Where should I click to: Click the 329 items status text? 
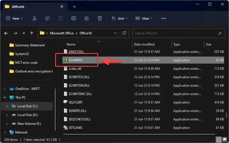click(11, 140)
